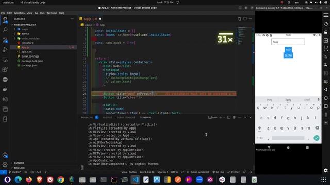Screen dimensions: 330x185
Task: Click master branch in status bar
Action: point(15,172)
